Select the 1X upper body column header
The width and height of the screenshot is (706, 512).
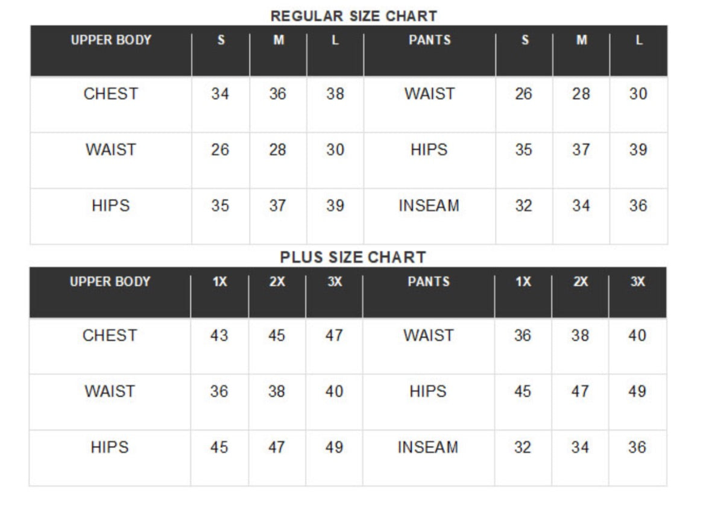(x=219, y=282)
